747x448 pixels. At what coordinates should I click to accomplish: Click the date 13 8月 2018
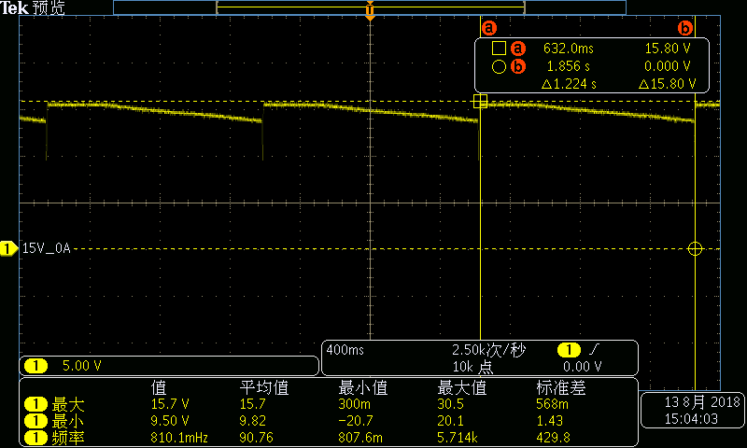tap(702, 402)
